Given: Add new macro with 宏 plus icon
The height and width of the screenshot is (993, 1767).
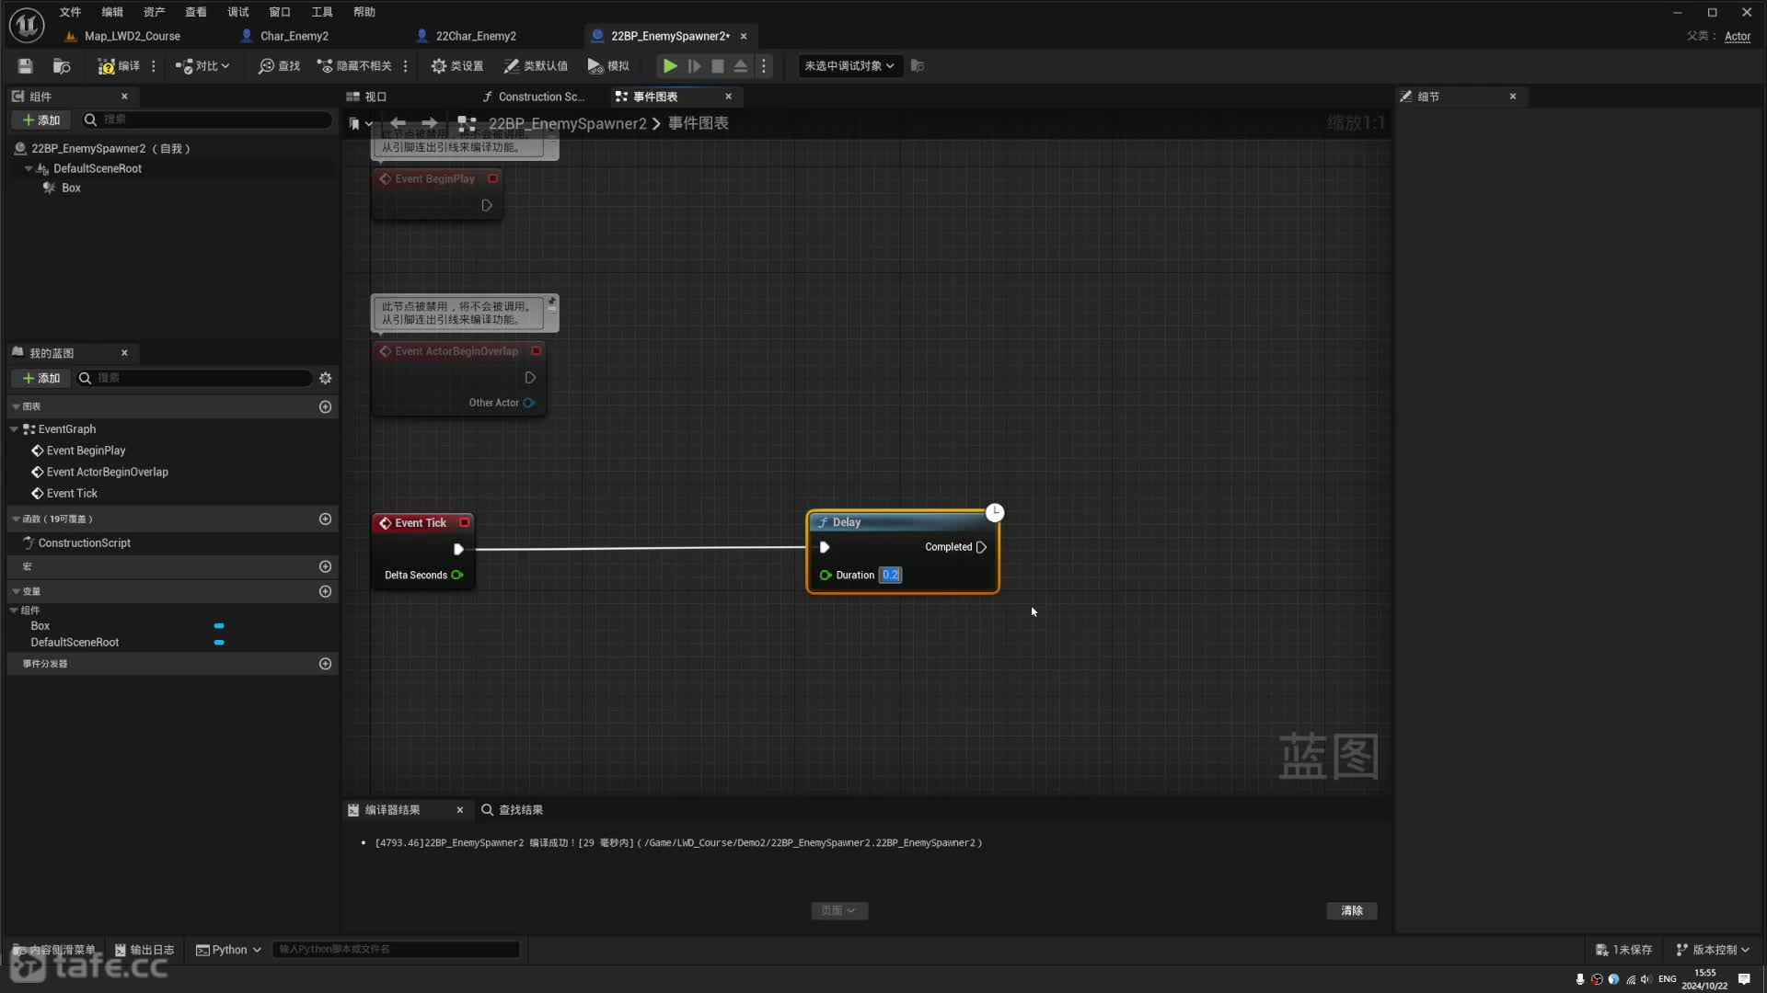Looking at the screenshot, I should pos(325,567).
